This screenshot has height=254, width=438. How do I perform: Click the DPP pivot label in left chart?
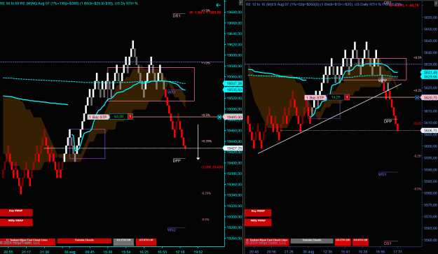point(177,161)
